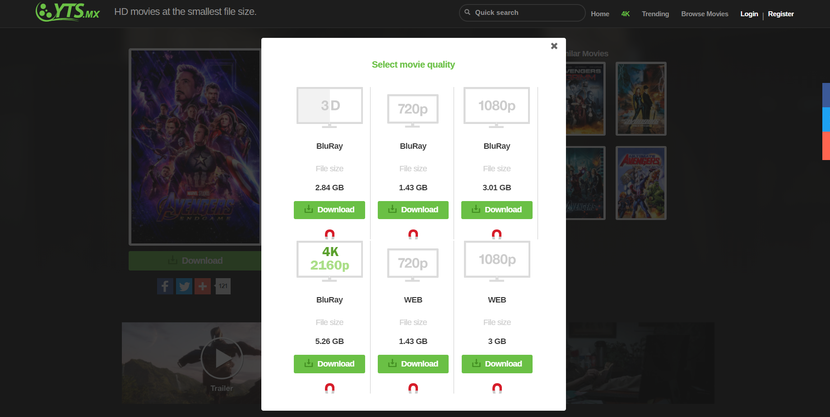Open magnet link for 3D BluRay
This screenshot has height=417, width=830.
[329, 234]
